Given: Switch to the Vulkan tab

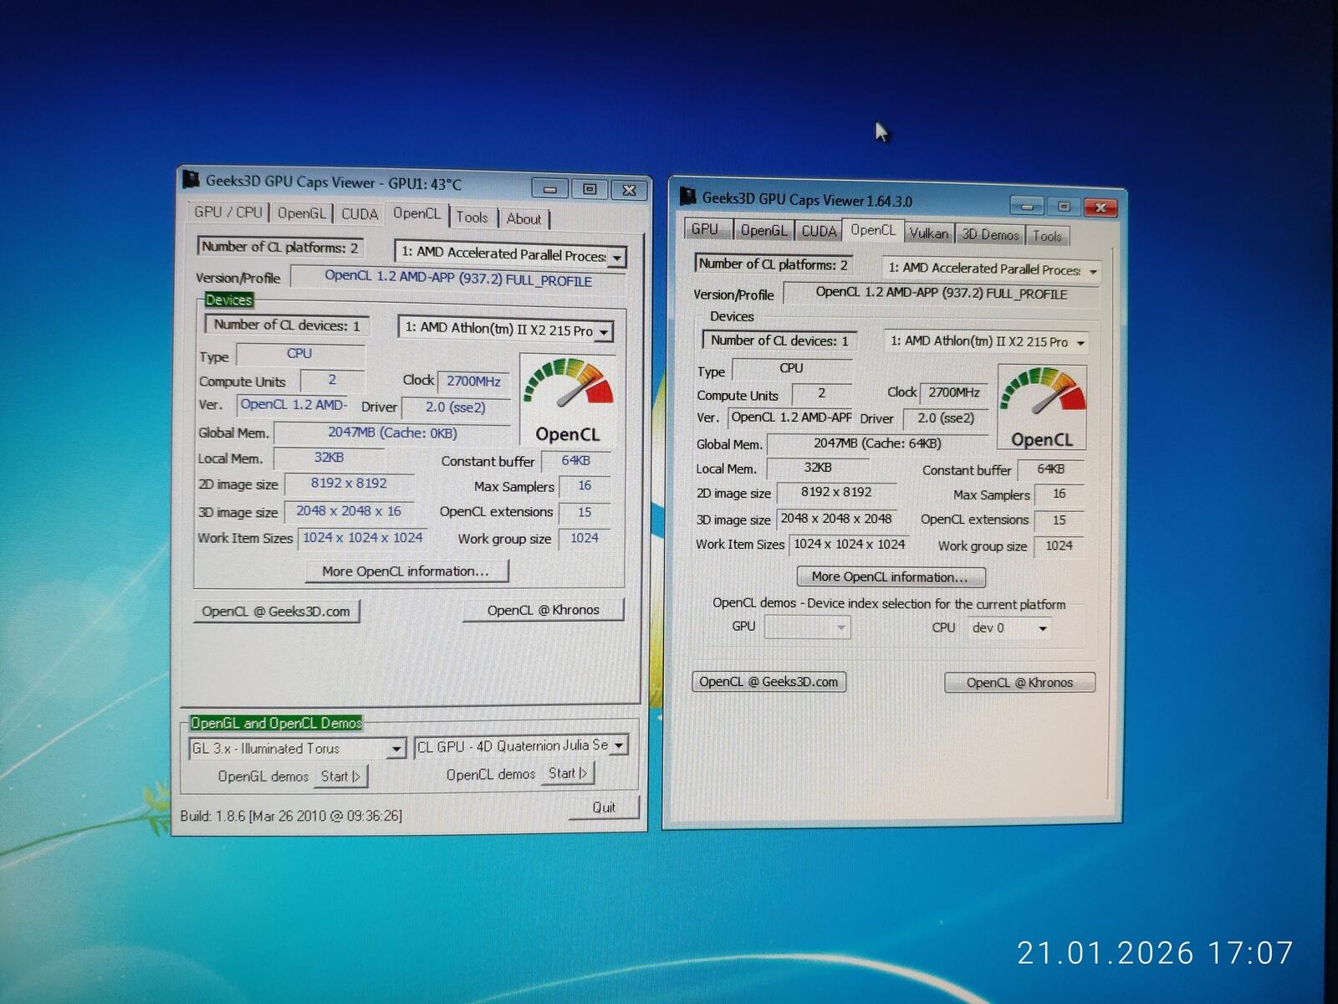Looking at the screenshot, I should 929,233.
